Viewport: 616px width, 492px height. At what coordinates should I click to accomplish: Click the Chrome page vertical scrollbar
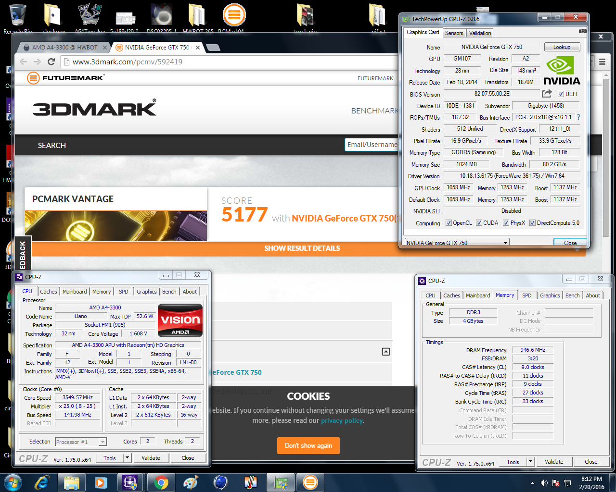click(606, 159)
